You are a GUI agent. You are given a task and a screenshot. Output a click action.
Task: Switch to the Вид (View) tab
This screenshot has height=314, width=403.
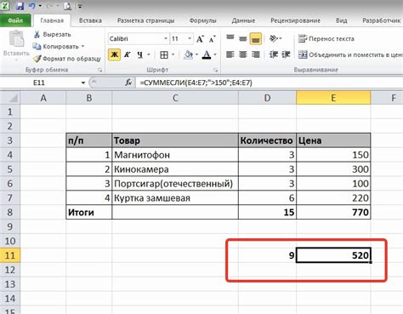342,20
